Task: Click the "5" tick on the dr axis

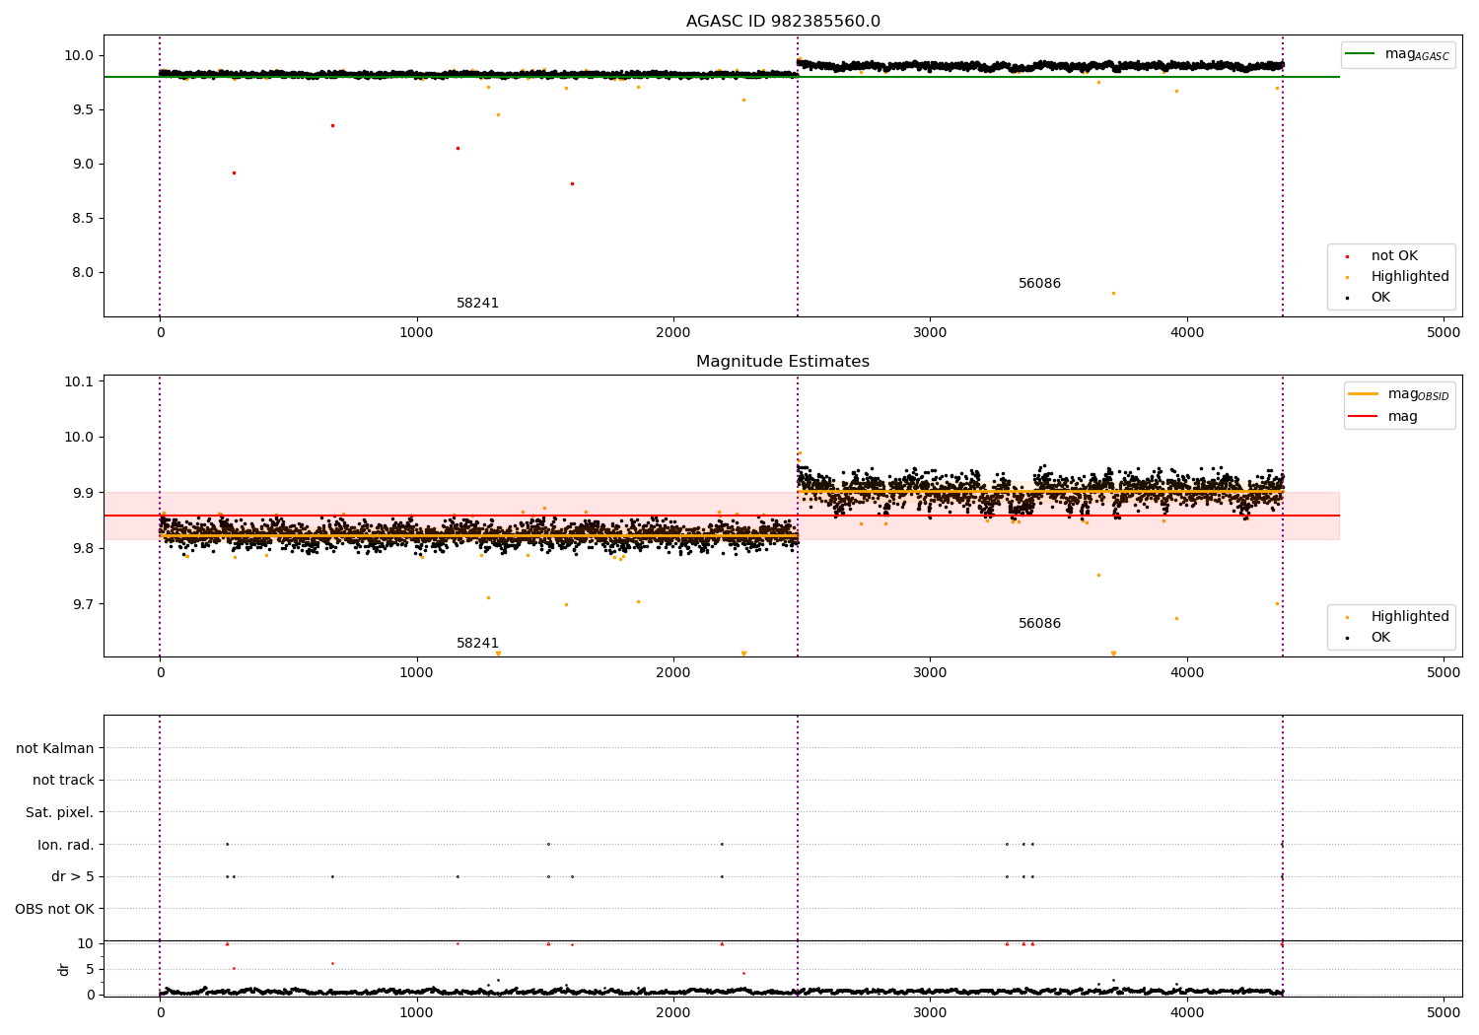Action: (x=90, y=969)
